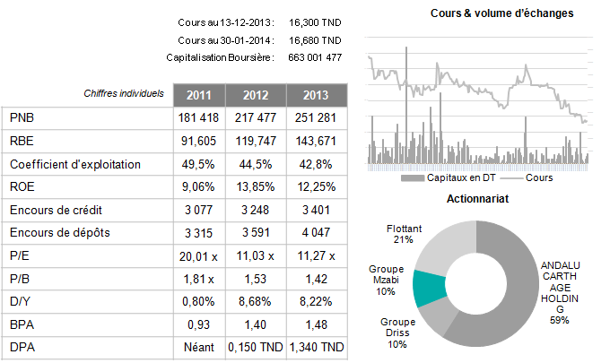The width and height of the screenshot is (610, 363).
Task: Click dépôts value 3 591
Action: [256, 232]
